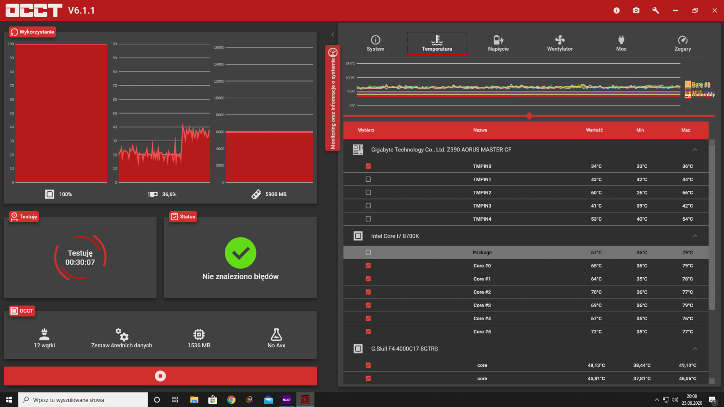The image size is (724, 407).
Task: Open settings with the wrench icon
Action: pos(656,10)
